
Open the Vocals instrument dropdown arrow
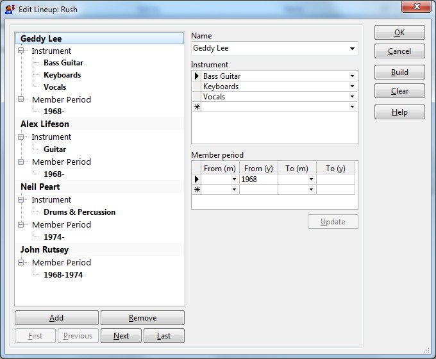[x=352, y=97]
